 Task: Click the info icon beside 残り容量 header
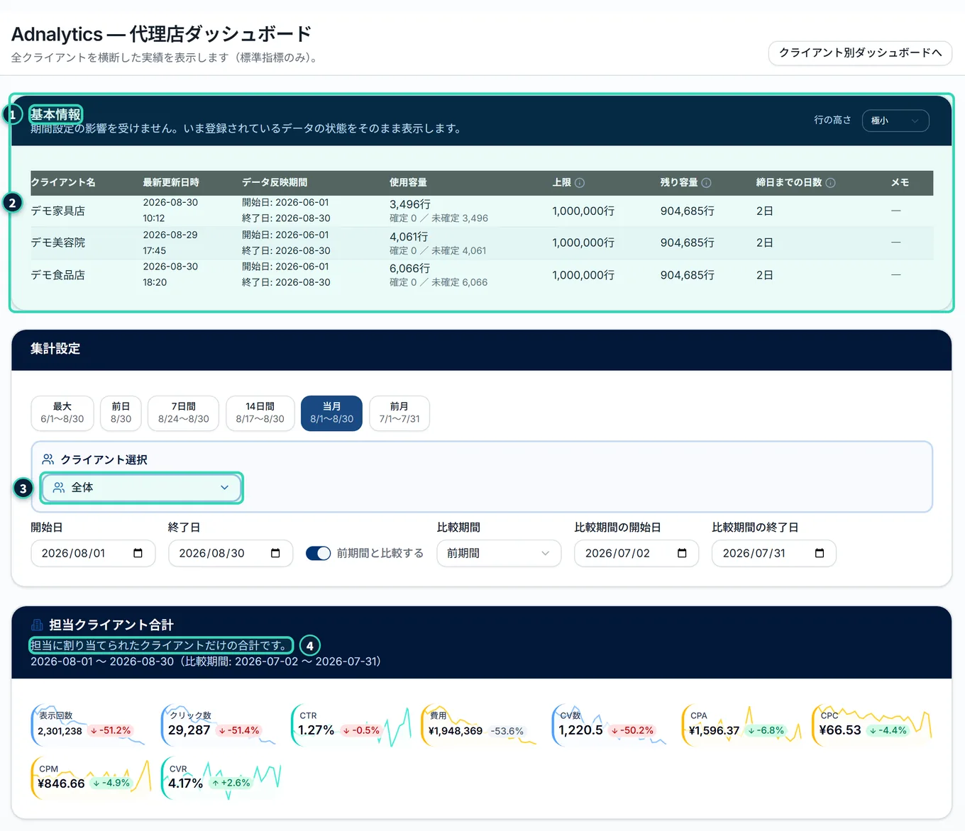coord(706,183)
